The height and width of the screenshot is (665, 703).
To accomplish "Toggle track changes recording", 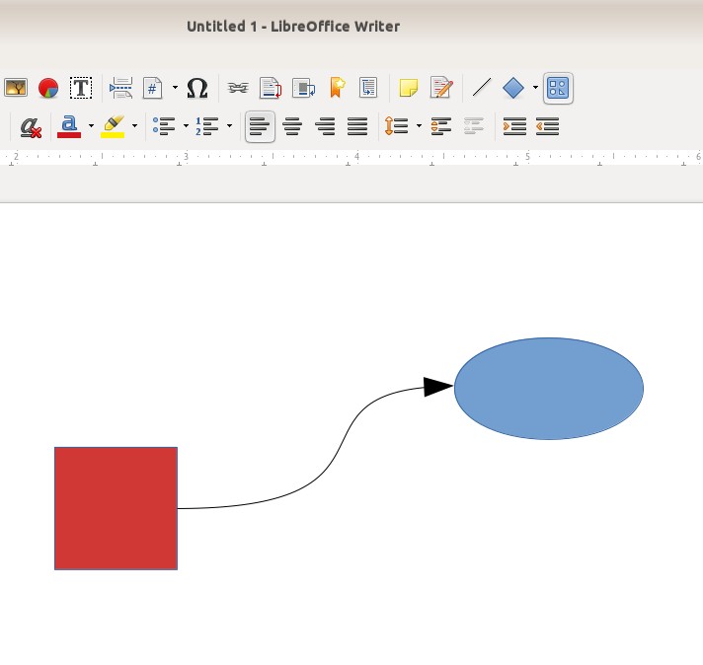I will [x=441, y=88].
